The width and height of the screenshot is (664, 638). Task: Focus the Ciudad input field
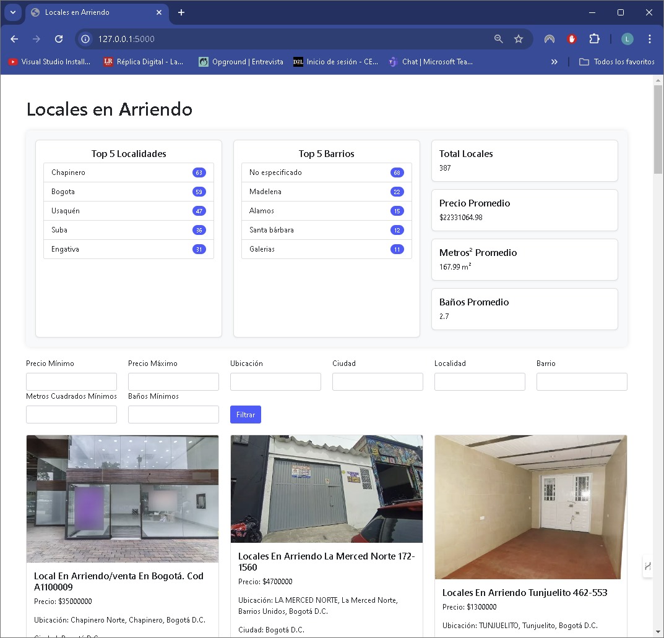click(377, 381)
